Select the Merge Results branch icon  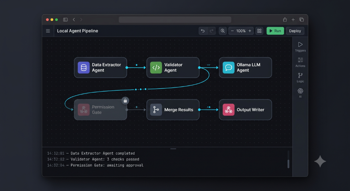point(156,110)
